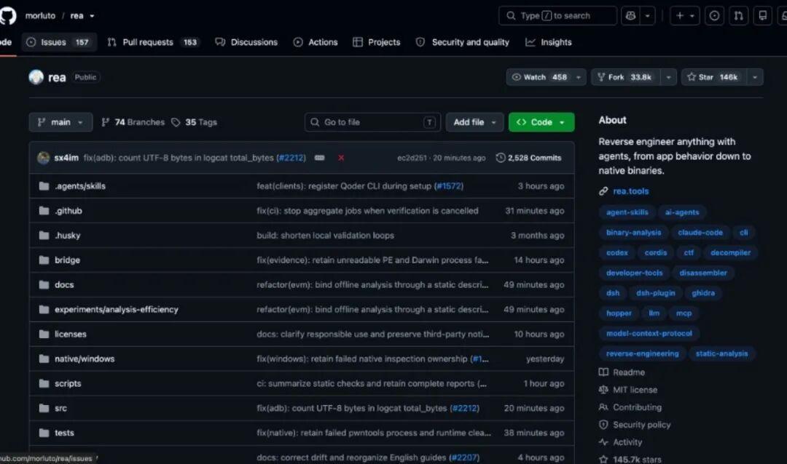
Task: Expand the Add file dropdown
Action: click(474, 122)
